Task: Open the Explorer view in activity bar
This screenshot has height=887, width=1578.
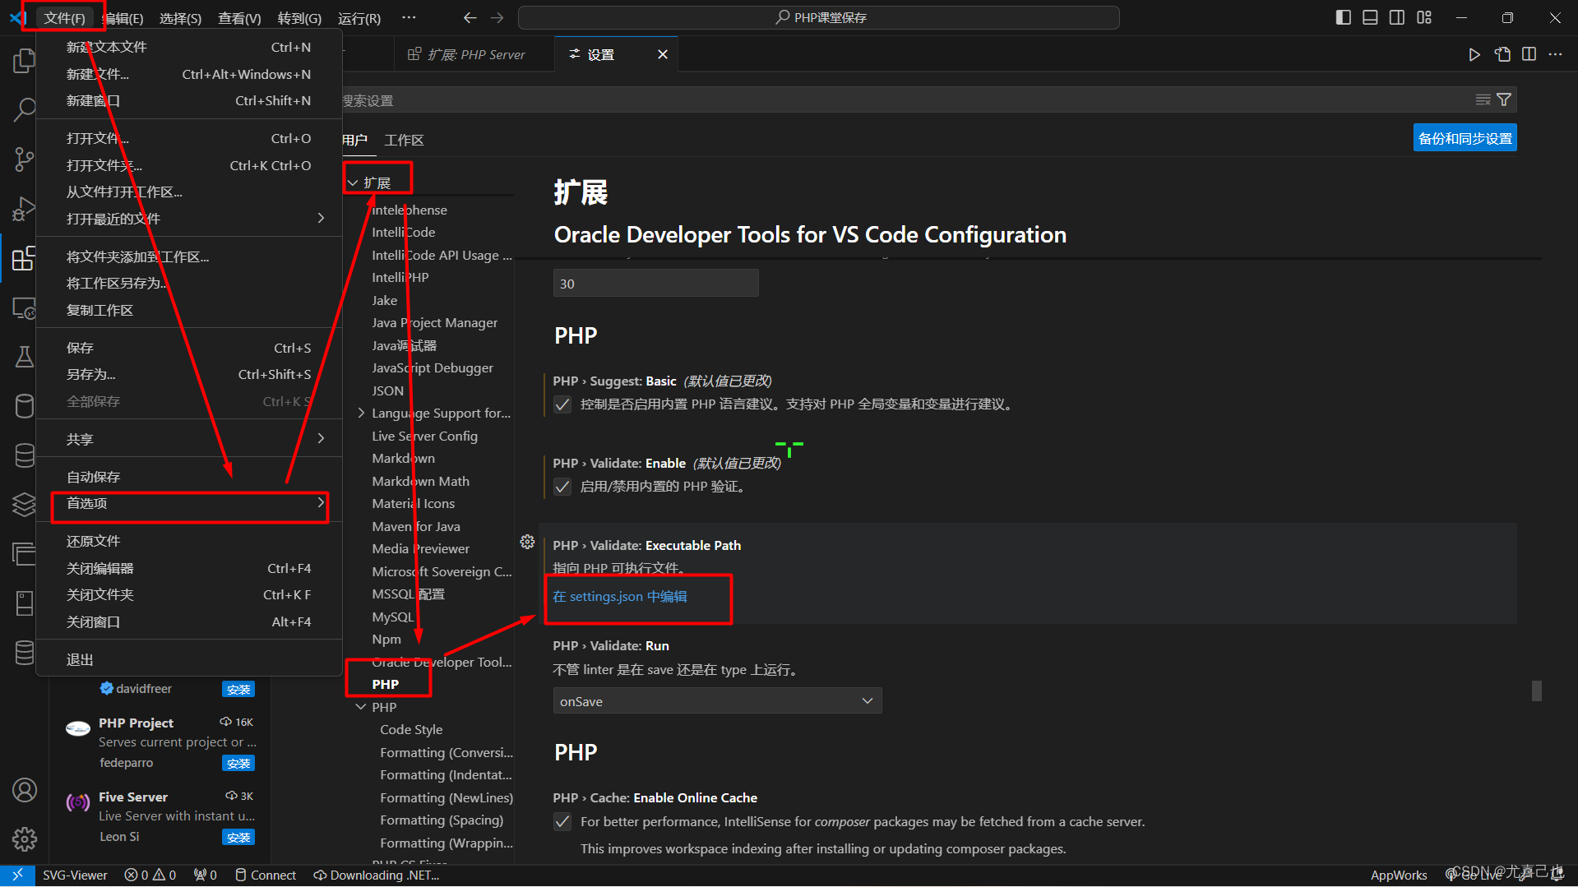Action: coord(24,60)
